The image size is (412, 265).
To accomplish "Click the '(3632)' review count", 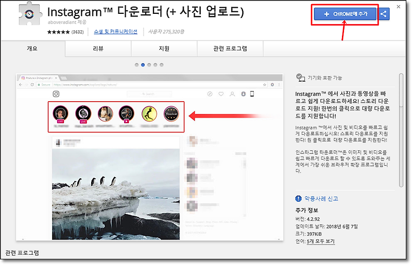I will tap(78, 32).
